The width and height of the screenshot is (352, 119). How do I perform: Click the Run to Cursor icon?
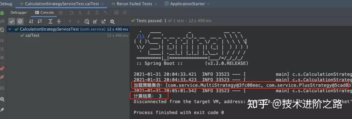pos(106,13)
